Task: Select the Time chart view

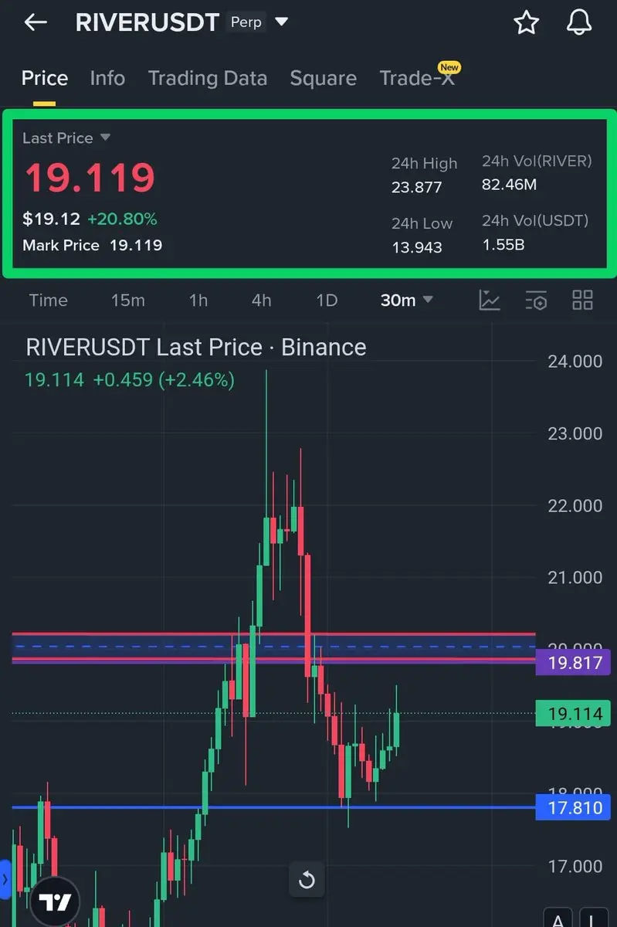Action: coord(48,301)
